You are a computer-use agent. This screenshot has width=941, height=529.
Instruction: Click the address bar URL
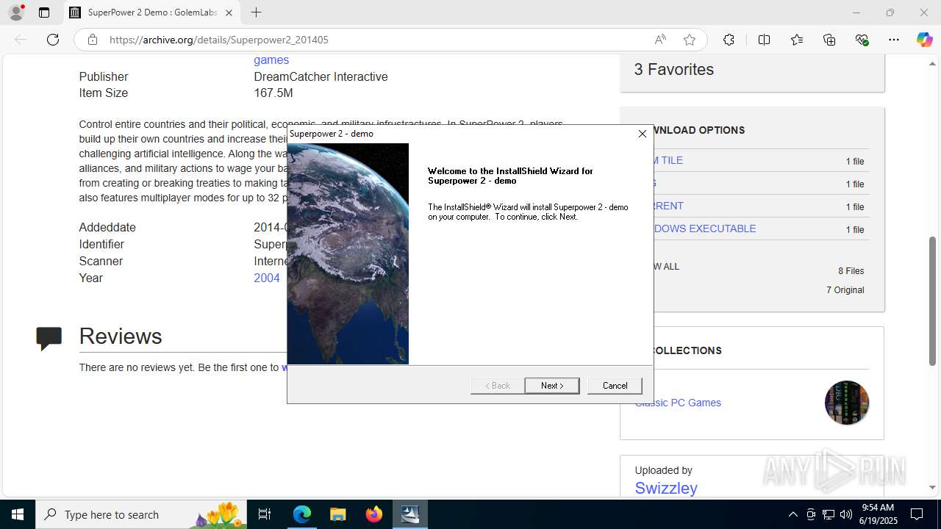point(218,40)
